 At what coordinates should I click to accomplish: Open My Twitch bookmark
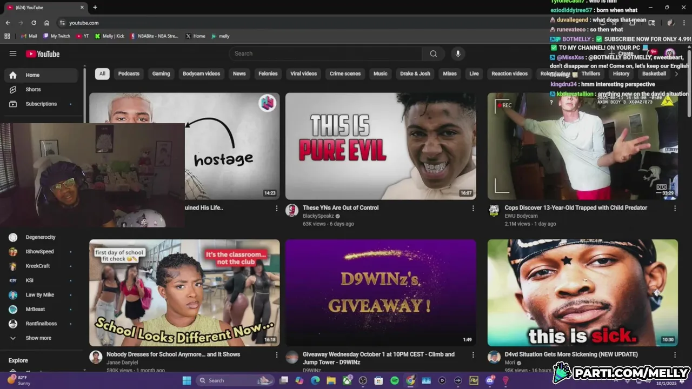point(57,36)
